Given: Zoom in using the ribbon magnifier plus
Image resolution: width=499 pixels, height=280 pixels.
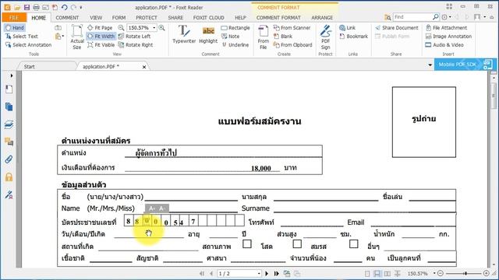Looking at the screenshot, I should tap(162, 28).
